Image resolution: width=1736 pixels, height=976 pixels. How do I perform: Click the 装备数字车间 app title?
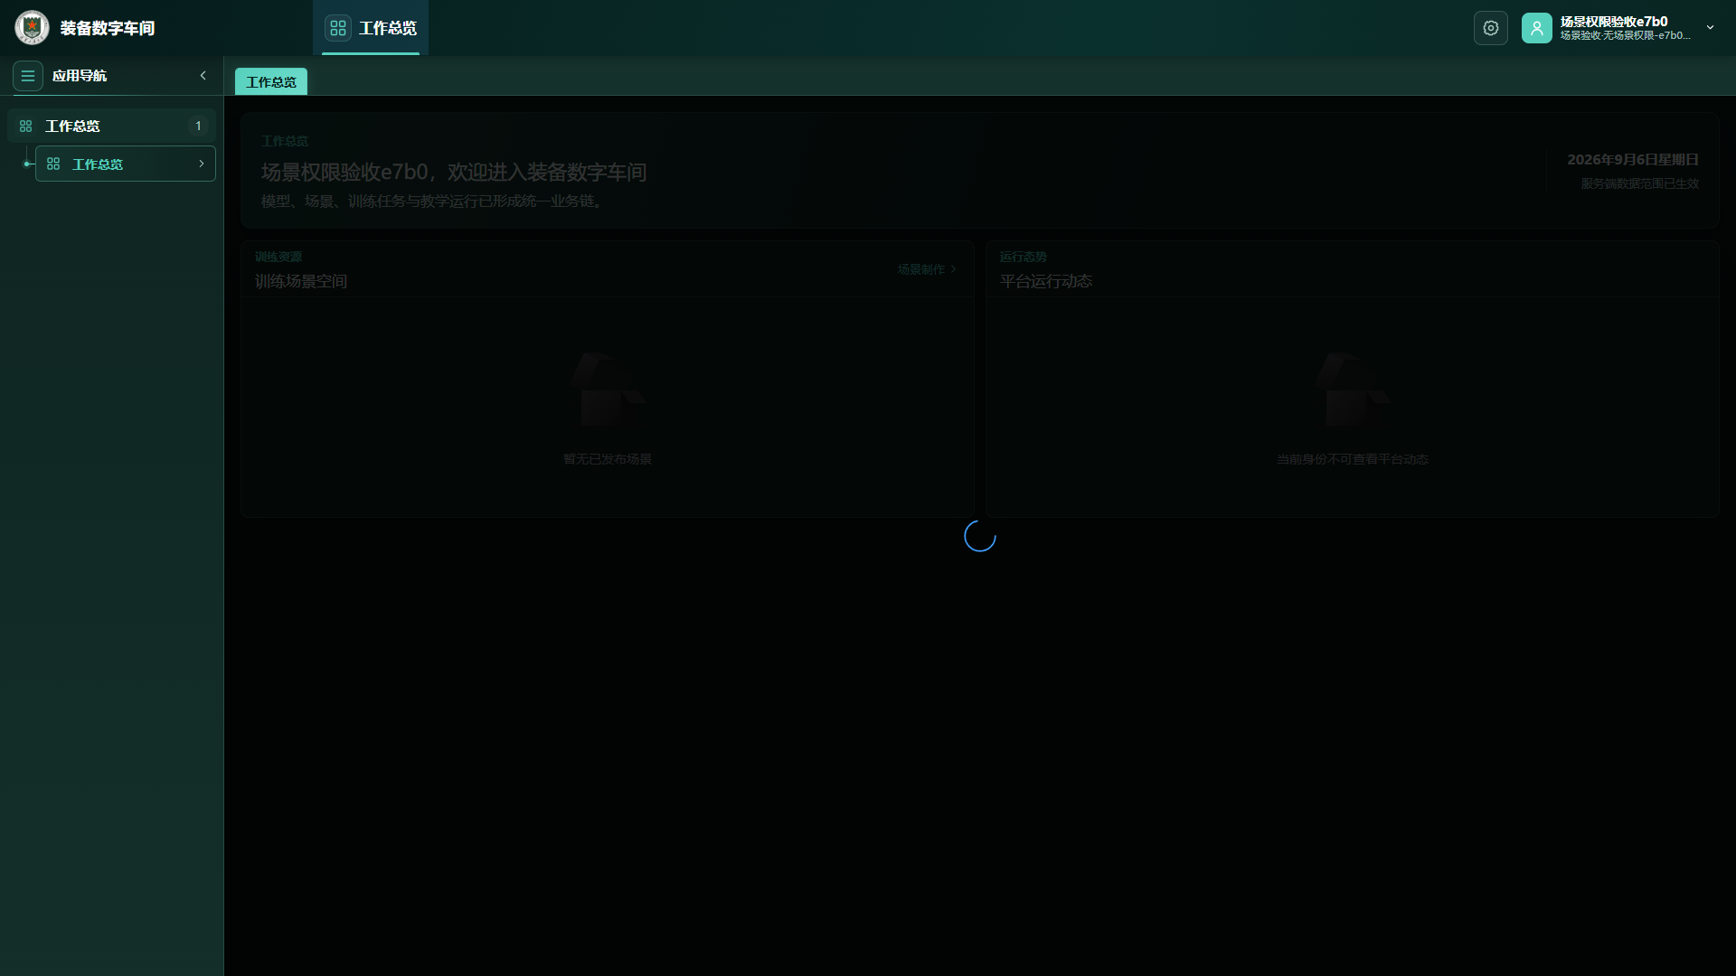(108, 28)
